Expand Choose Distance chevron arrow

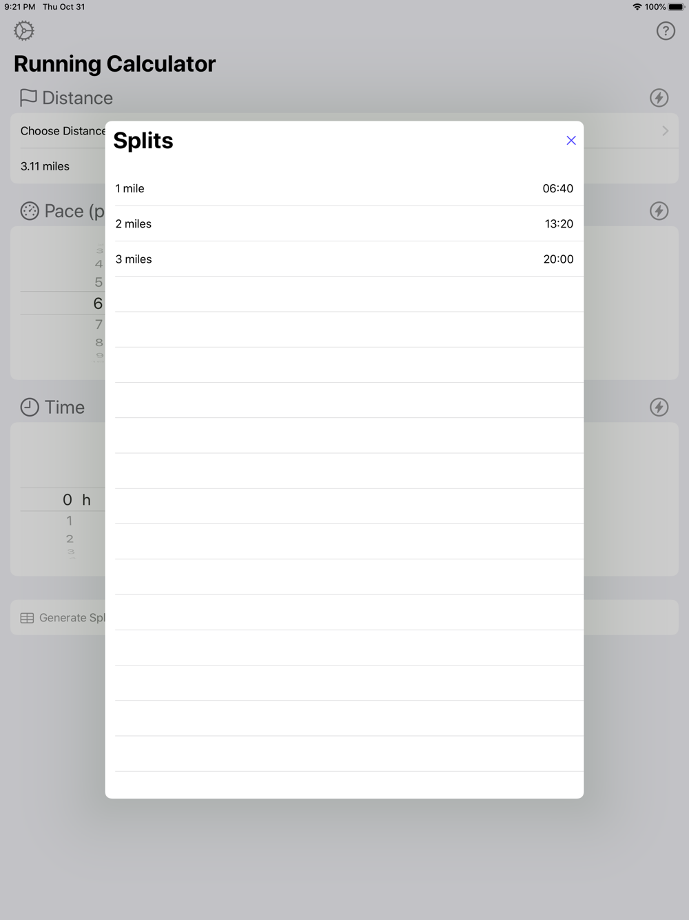[665, 131]
